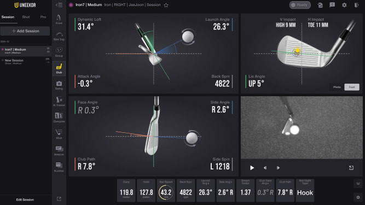Toggle the Ready status button

tap(300, 5)
